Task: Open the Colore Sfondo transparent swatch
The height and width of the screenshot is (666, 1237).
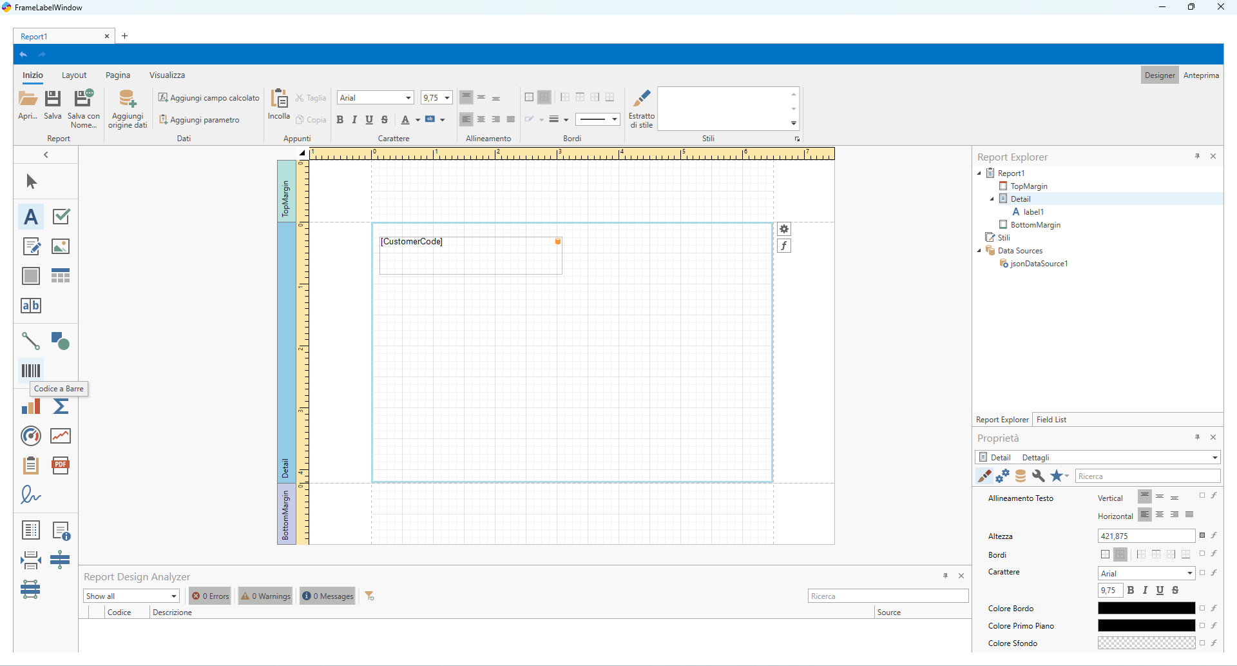Action: 1146,643
